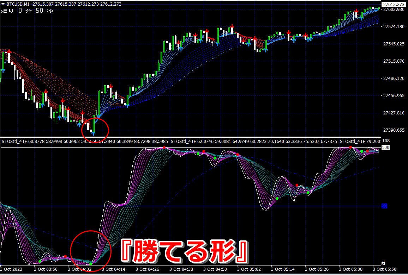Select the 勝てる形 text label

[x=185, y=252]
